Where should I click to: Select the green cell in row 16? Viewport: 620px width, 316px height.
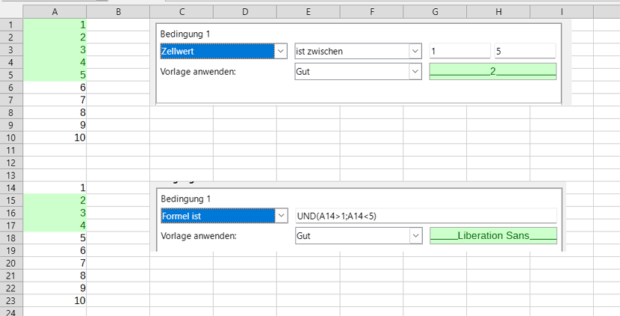click(55, 213)
